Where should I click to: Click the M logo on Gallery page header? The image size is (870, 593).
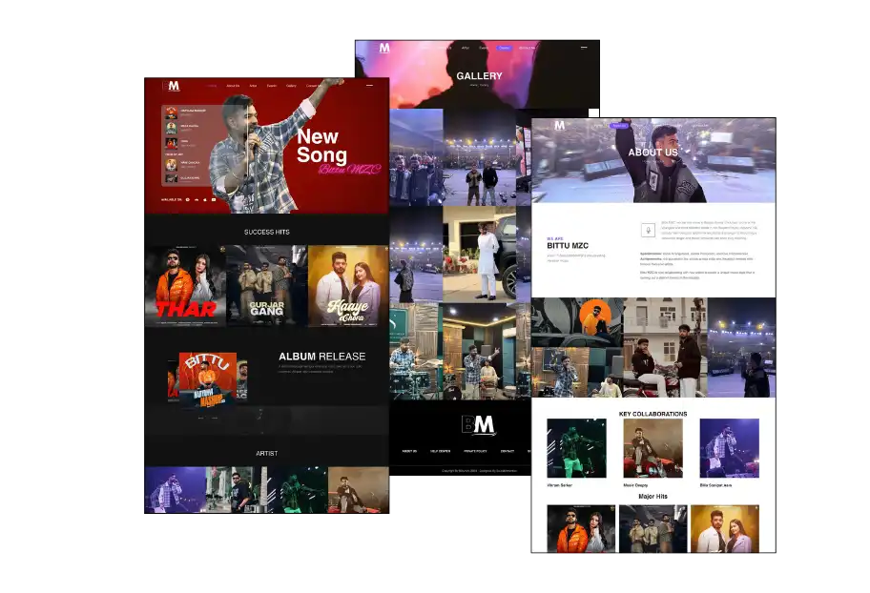coord(383,48)
